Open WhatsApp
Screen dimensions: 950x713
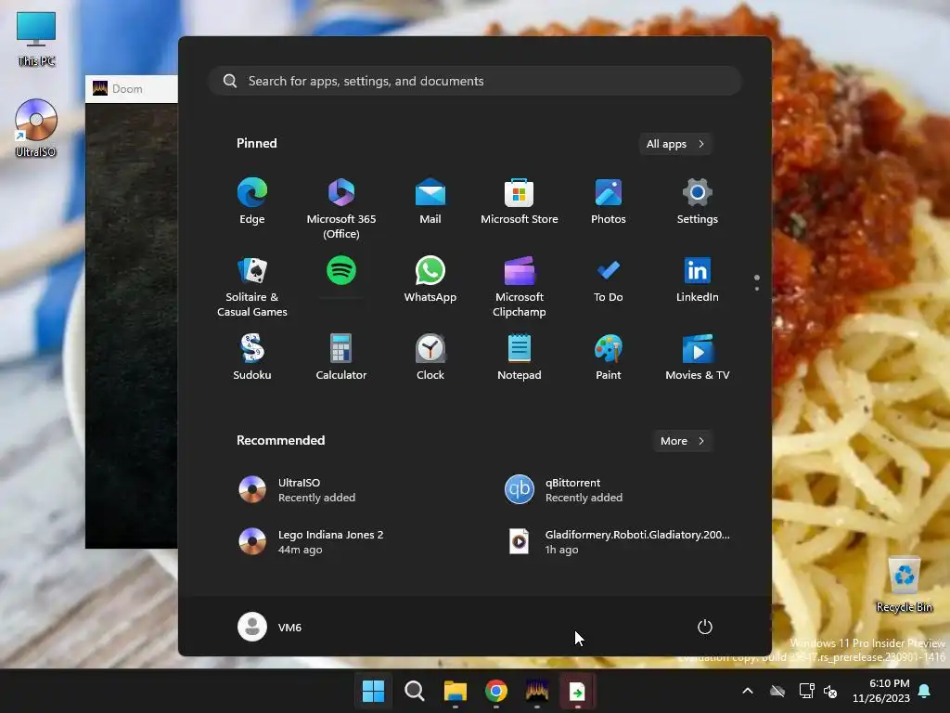(x=430, y=279)
